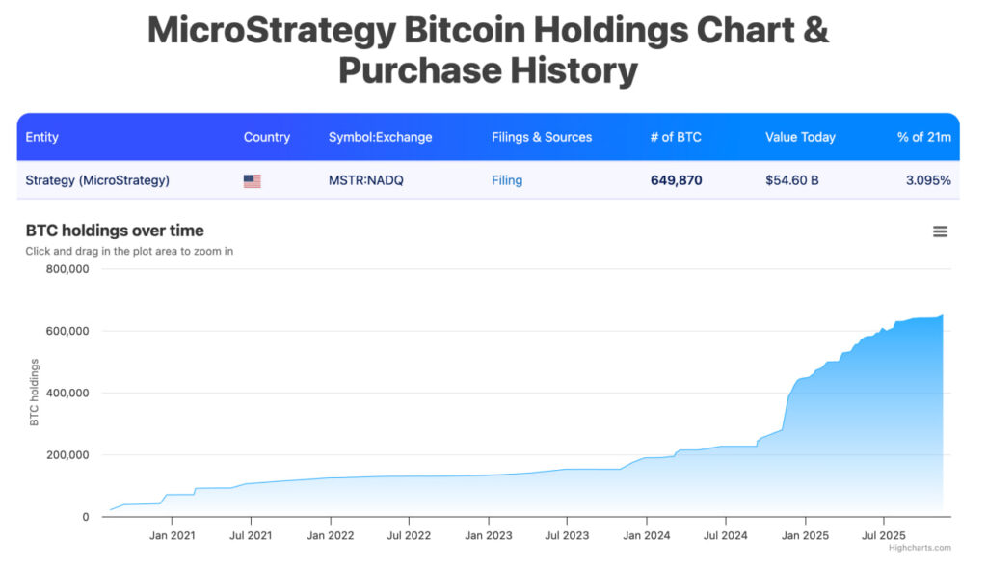Click the 800,000 y-axis label
This screenshot has width=987, height=570.
tap(67, 268)
